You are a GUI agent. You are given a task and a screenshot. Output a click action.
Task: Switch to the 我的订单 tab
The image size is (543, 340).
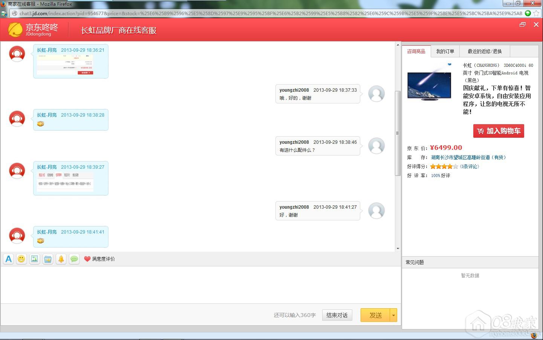tap(445, 51)
